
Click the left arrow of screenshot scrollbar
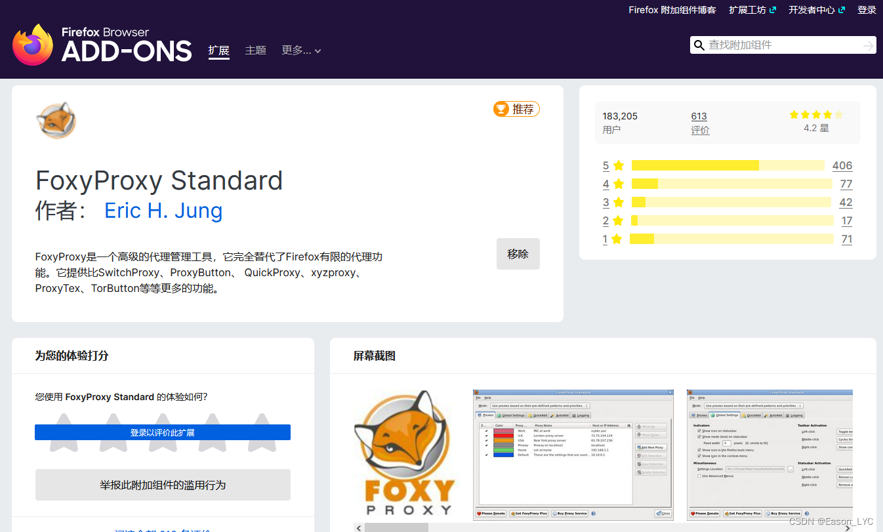tap(358, 527)
